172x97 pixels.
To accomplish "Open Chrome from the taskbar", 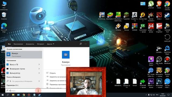I will coord(24,95).
